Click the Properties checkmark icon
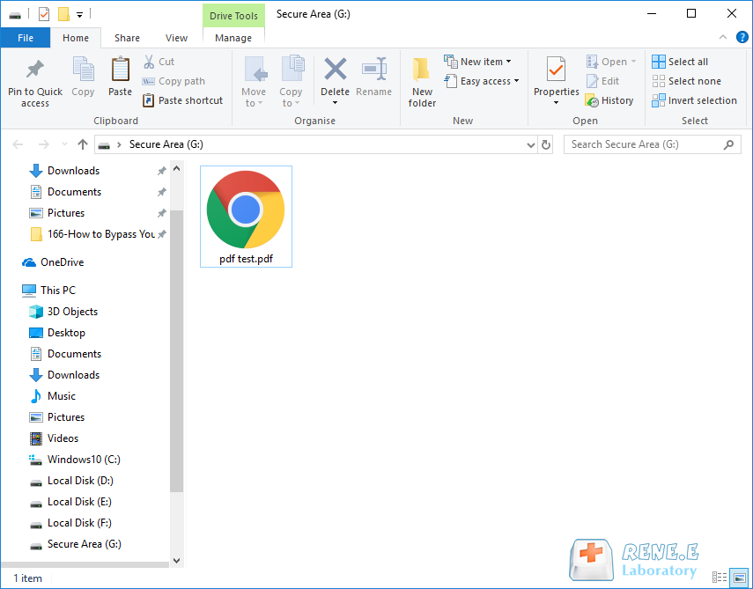The width and height of the screenshot is (753, 589). pyautogui.click(x=556, y=70)
